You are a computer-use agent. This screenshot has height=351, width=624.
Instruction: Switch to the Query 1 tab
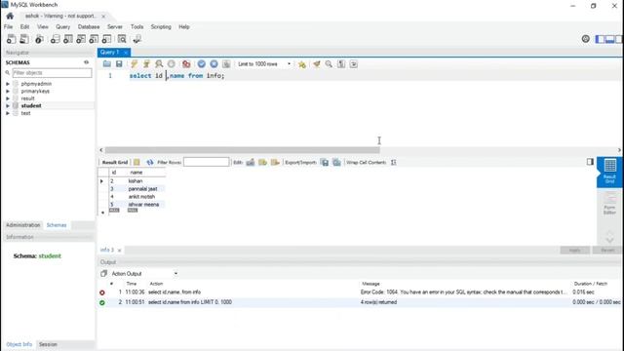[109, 52]
